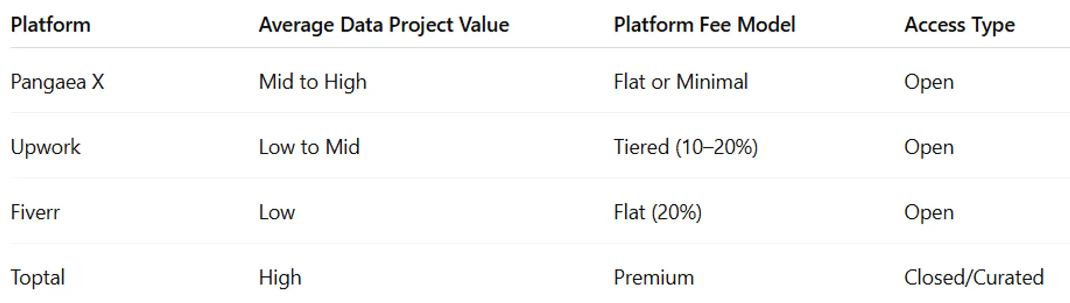Screen dimensions: 1070x303
Task: Select the Average Data Project Value header
Action: pyautogui.click(x=384, y=25)
